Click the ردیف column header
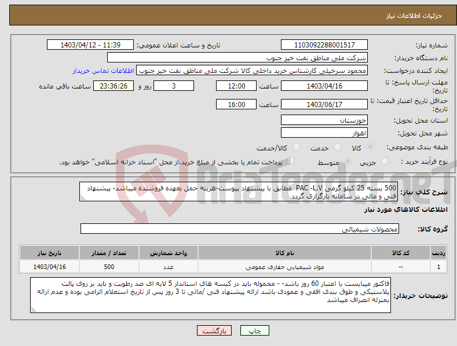This screenshot has width=457, height=346. (x=438, y=253)
